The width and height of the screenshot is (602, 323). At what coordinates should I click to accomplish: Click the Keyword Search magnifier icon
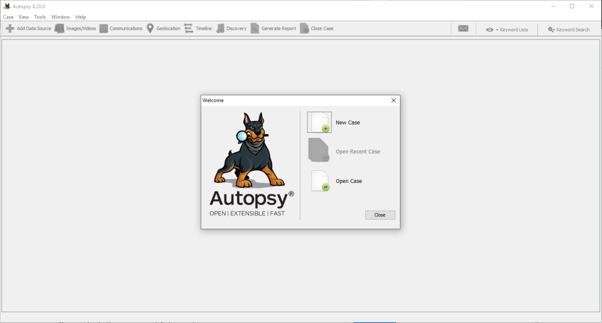pyautogui.click(x=551, y=30)
